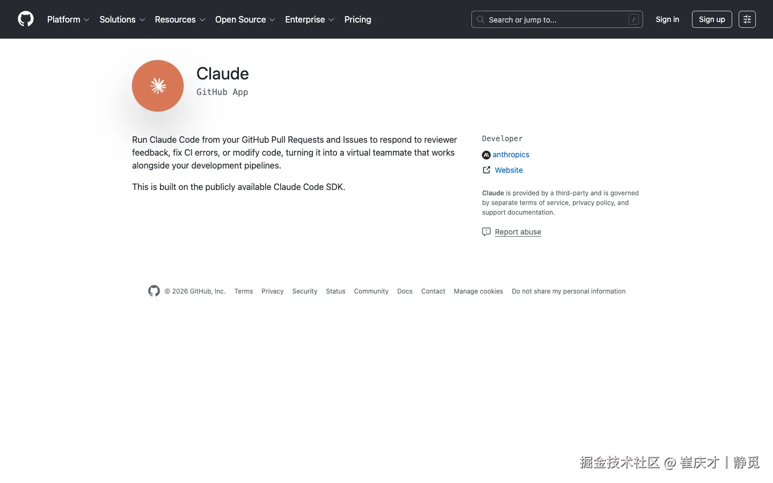The height and width of the screenshot is (483, 773).
Task: Open the command palette icon near Sign up
Action: point(747,19)
